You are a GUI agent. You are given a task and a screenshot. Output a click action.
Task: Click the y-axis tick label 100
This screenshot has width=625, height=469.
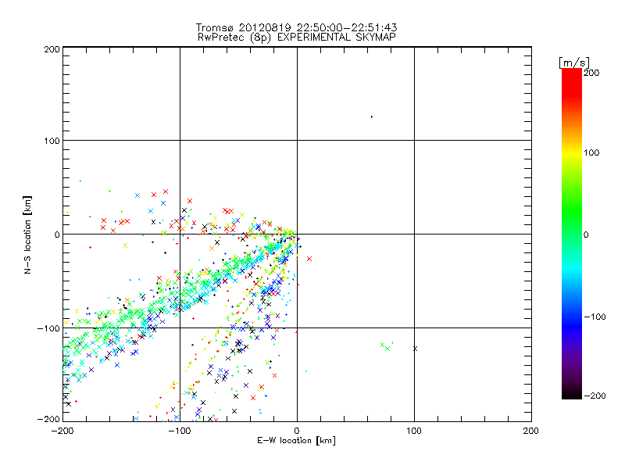pyautogui.click(x=52, y=141)
